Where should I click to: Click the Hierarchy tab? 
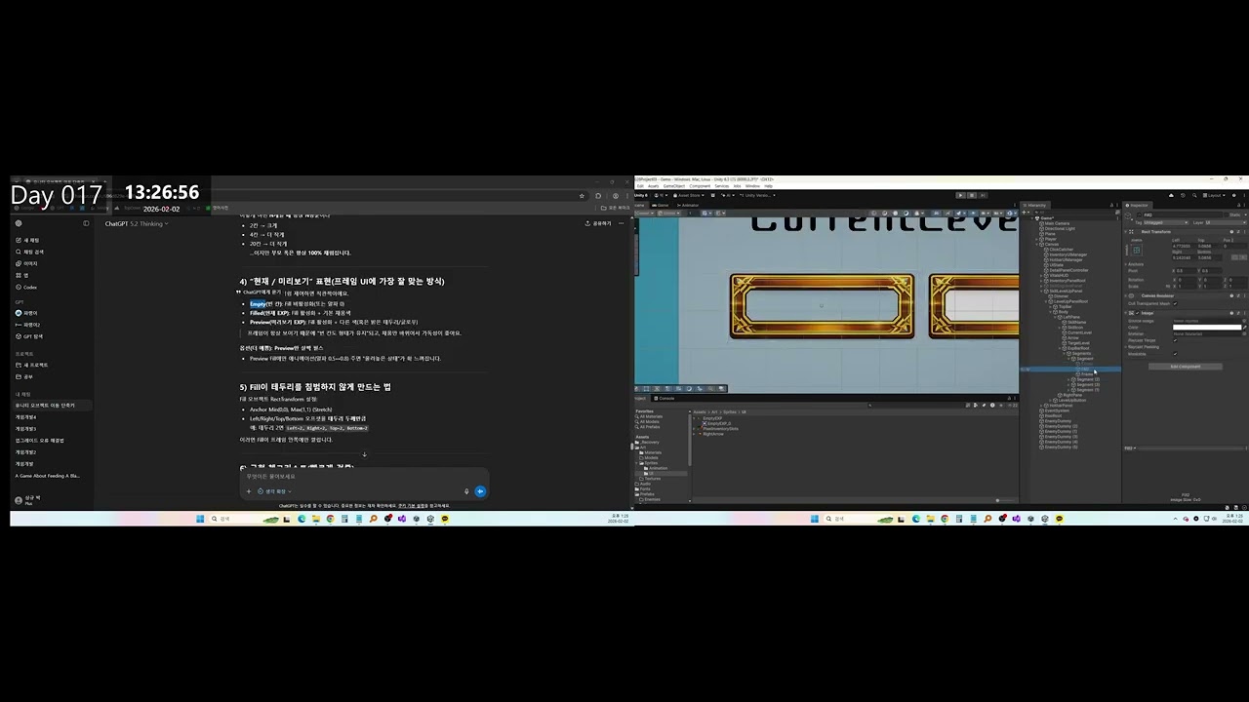coord(1035,205)
